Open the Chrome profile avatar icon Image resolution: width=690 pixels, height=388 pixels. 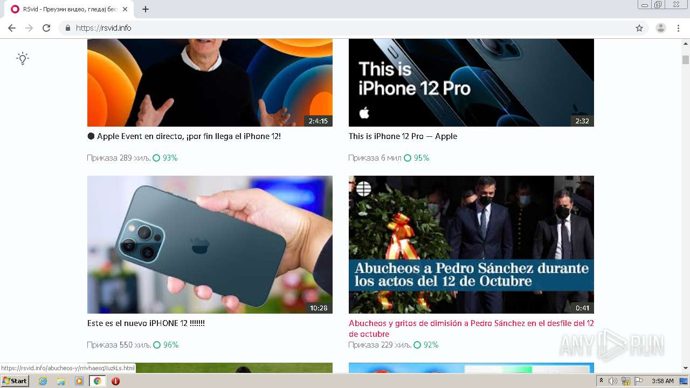point(661,28)
